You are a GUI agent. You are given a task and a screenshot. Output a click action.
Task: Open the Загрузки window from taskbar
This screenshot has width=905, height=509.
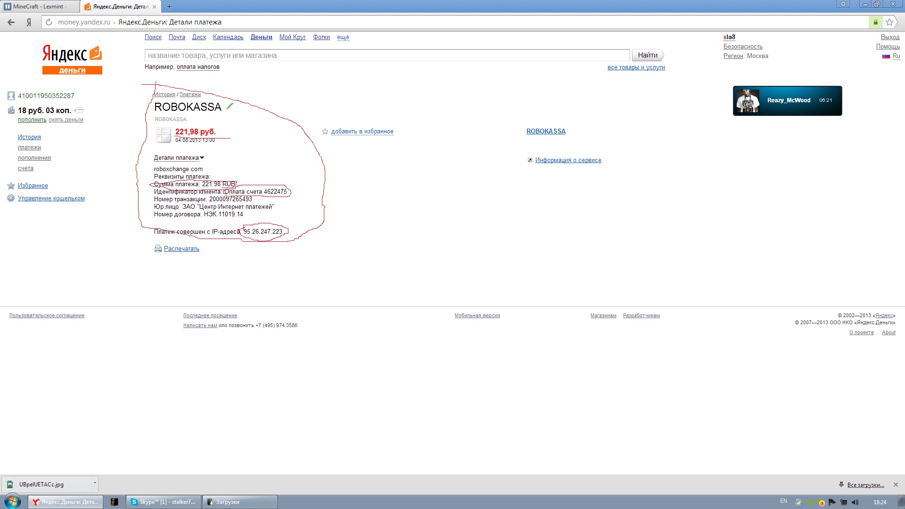tap(240, 502)
